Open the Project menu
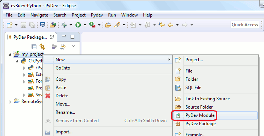264x136 pixels. coord(78,15)
